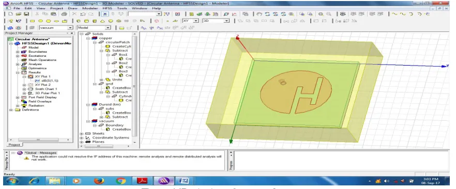Select the Draw rectangle tool
Viewport: 456px width, 189px height.
coord(32,21)
